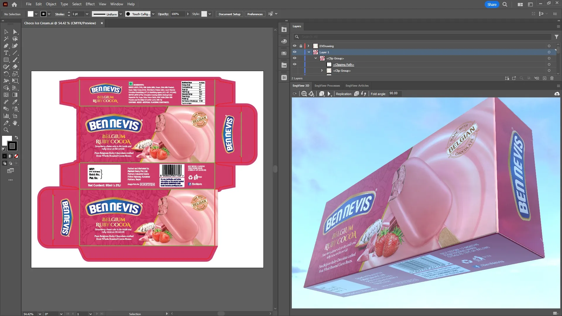Toggle target circle for Layer 1

pyautogui.click(x=549, y=52)
